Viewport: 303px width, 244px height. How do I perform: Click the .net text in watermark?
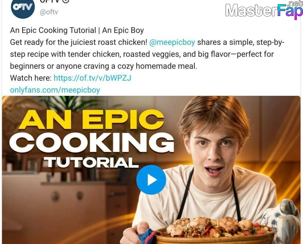(x=295, y=4)
